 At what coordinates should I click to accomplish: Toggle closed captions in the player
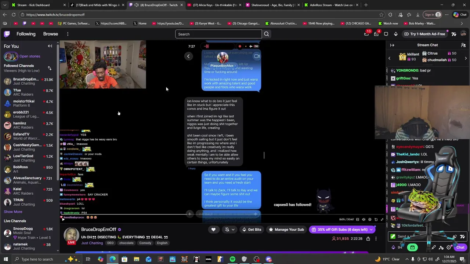point(358,219)
